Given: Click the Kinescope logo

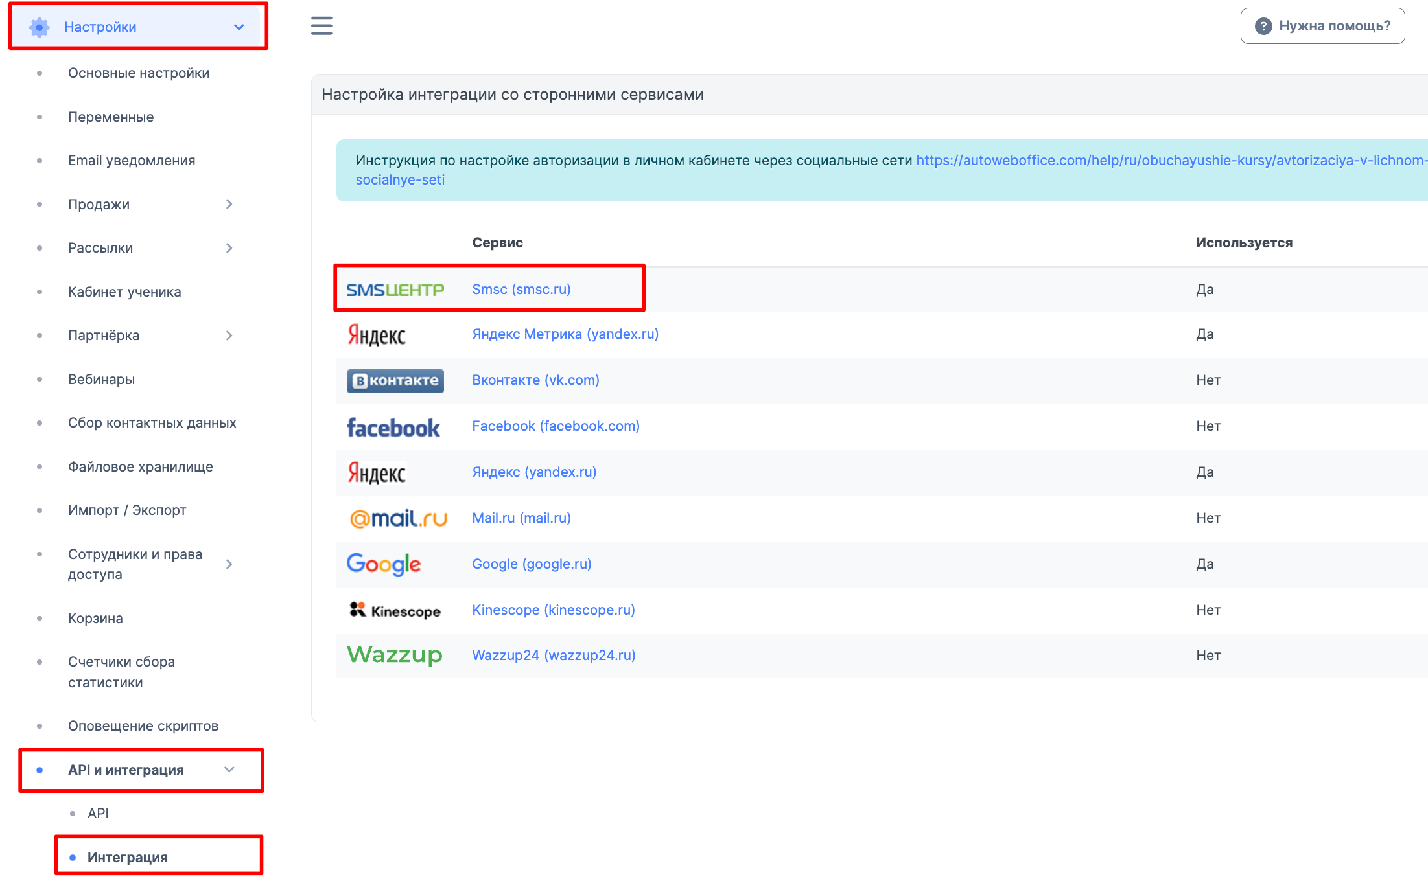Looking at the screenshot, I should pyautogui.click(x=395, y=610).
